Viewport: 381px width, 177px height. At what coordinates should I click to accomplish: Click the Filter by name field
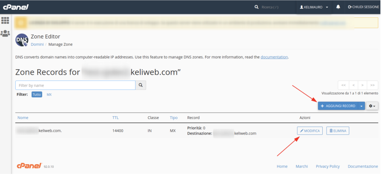click(x=75, y=85)
